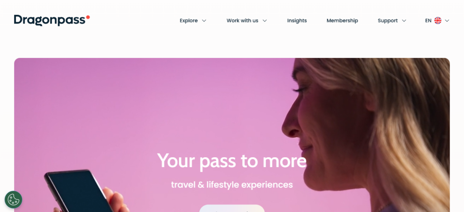464x212 pixels.
Task: Click the UK flag language icon
Action: (438, 21)
